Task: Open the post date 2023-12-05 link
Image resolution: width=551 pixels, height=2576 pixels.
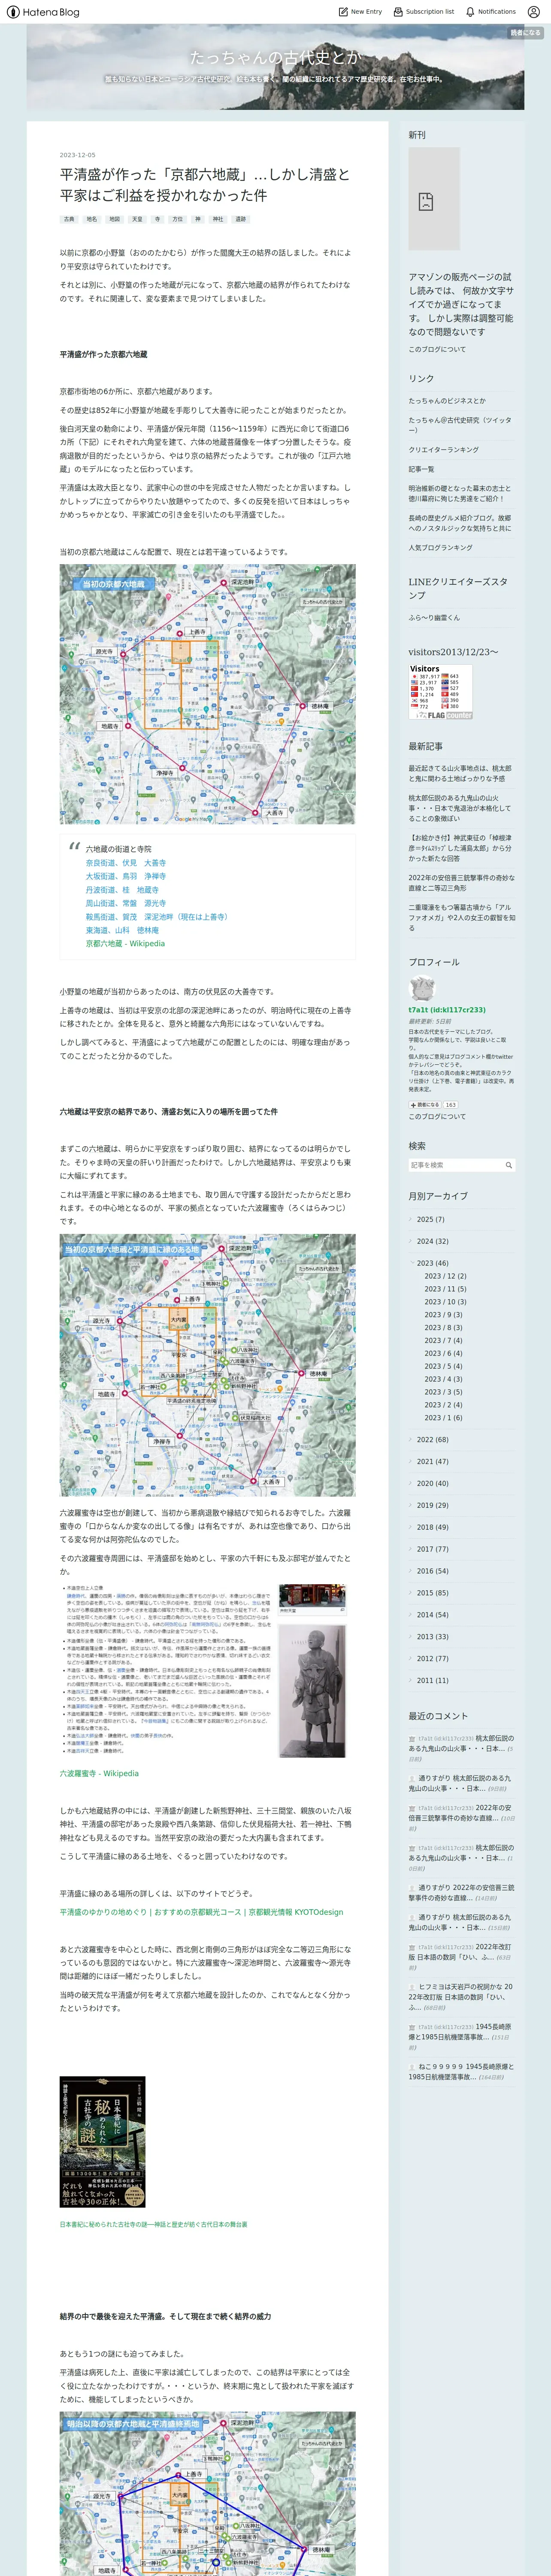Action: pyautogui.click(x=78, y=155)
